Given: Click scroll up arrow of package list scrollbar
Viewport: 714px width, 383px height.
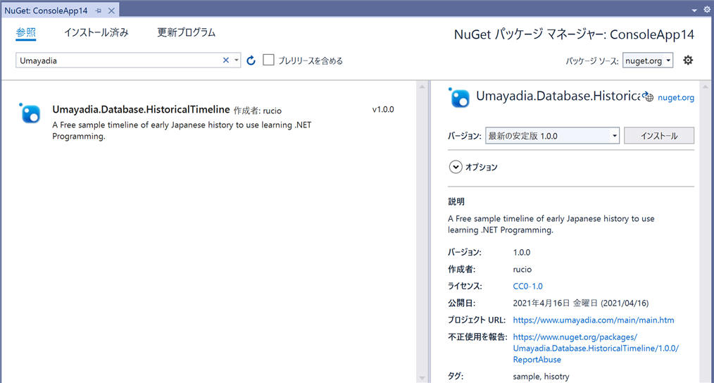Looking at the screenshot, I should coord(422,86).
